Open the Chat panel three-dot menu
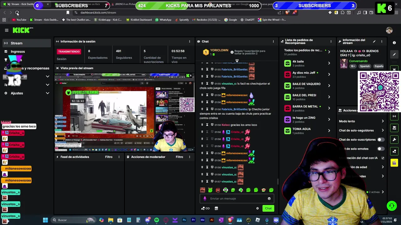 tap(273, 42)
